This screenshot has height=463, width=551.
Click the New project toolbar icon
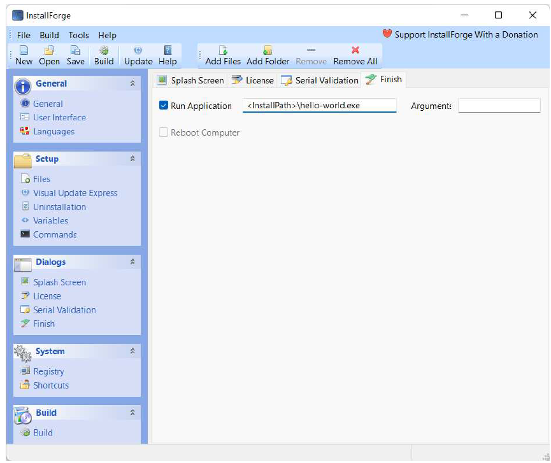[x=24, y=51]
